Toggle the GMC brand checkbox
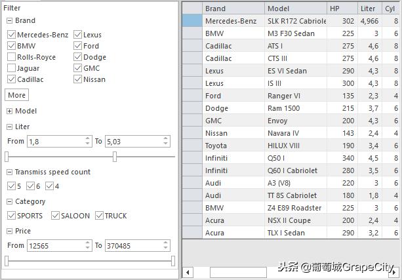The height and width of the screenshot is (280, 402). 77,68
